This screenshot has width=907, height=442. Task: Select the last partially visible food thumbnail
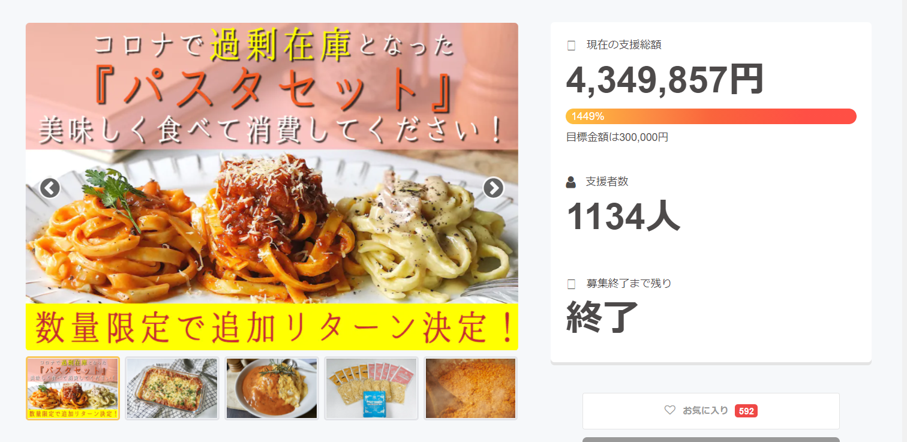471,389
